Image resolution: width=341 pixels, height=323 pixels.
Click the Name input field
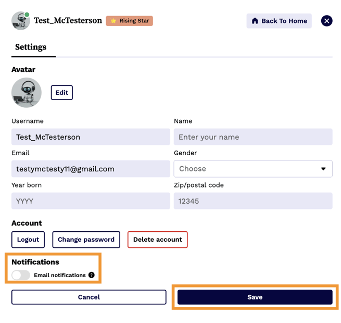pyautogui.click(x=252, y=137)
